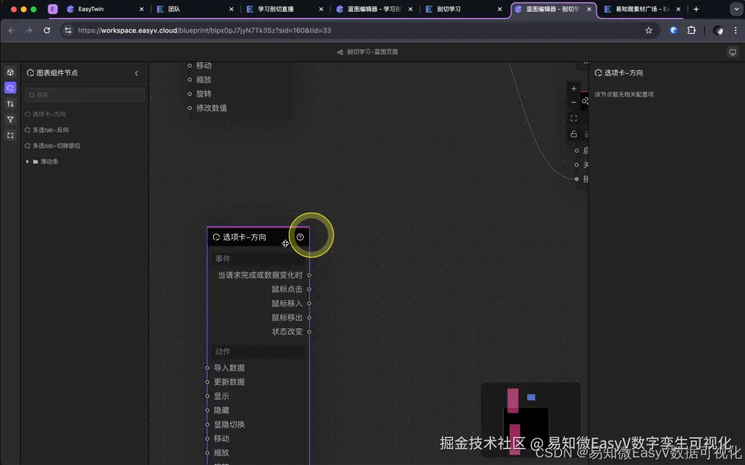Screen dimensions: 745x465
Task: Click the filter icon in the left rail
Action: pyautogui.click(x=10, y=120)
